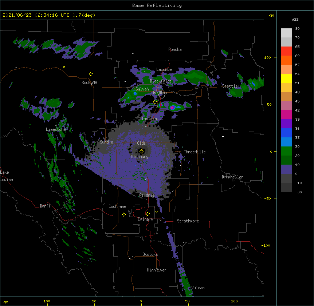Click the Vulcan town label

[198, 288]
